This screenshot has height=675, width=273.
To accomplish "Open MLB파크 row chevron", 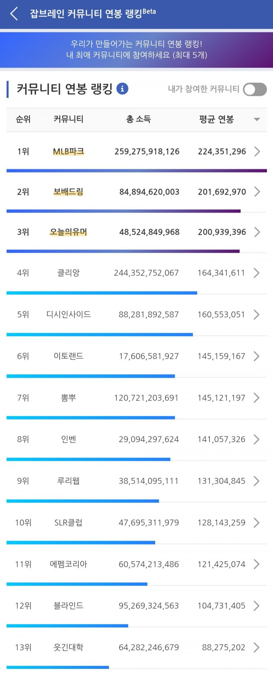I will pos(257,151).
